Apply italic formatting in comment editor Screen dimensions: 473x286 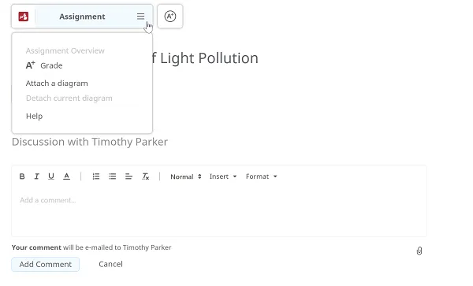point(36,176)
